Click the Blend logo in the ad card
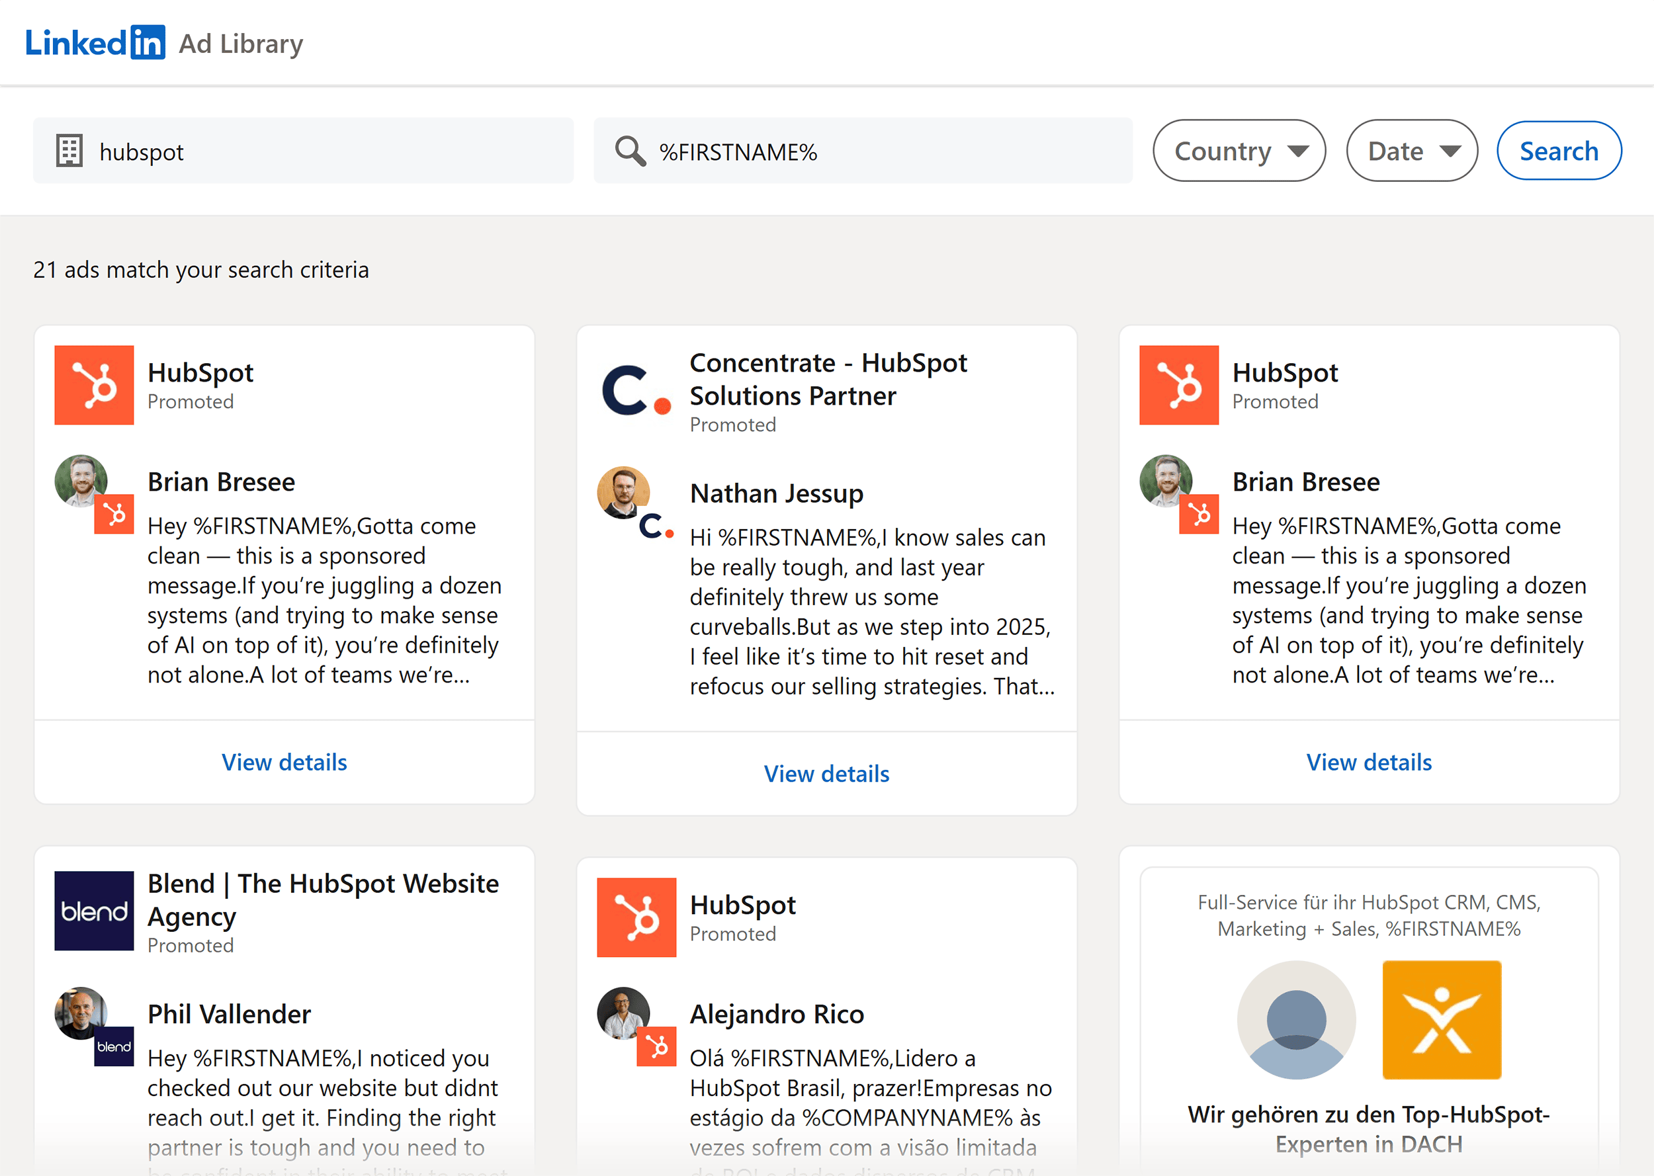1654x1176 pixels. (x=94, y=911)
